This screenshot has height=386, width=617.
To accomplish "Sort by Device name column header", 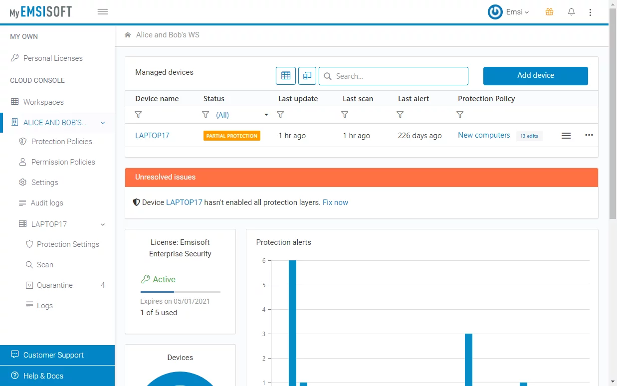I will click(157, 99).
